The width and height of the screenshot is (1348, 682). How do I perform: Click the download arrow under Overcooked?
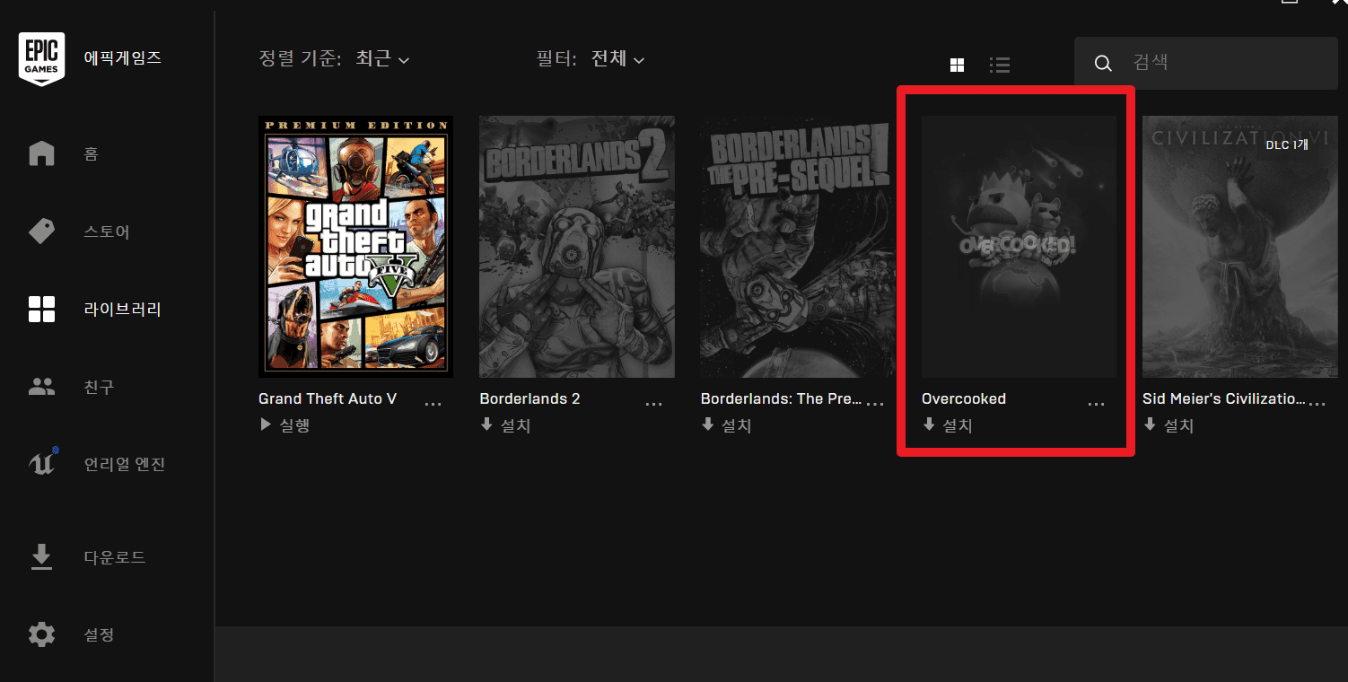click(929, 424)
